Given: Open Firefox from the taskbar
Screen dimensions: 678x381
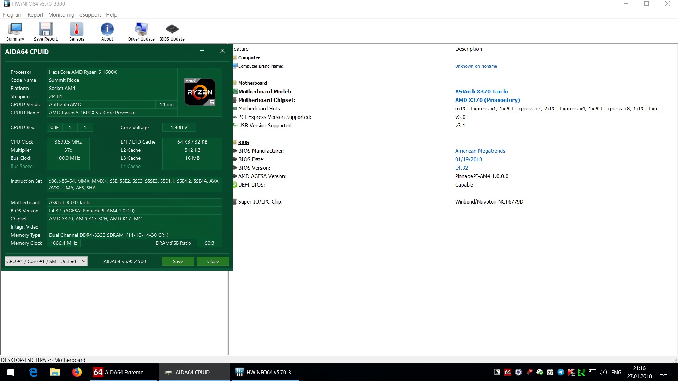Looking at the screenshot, I should click(77, 372).
